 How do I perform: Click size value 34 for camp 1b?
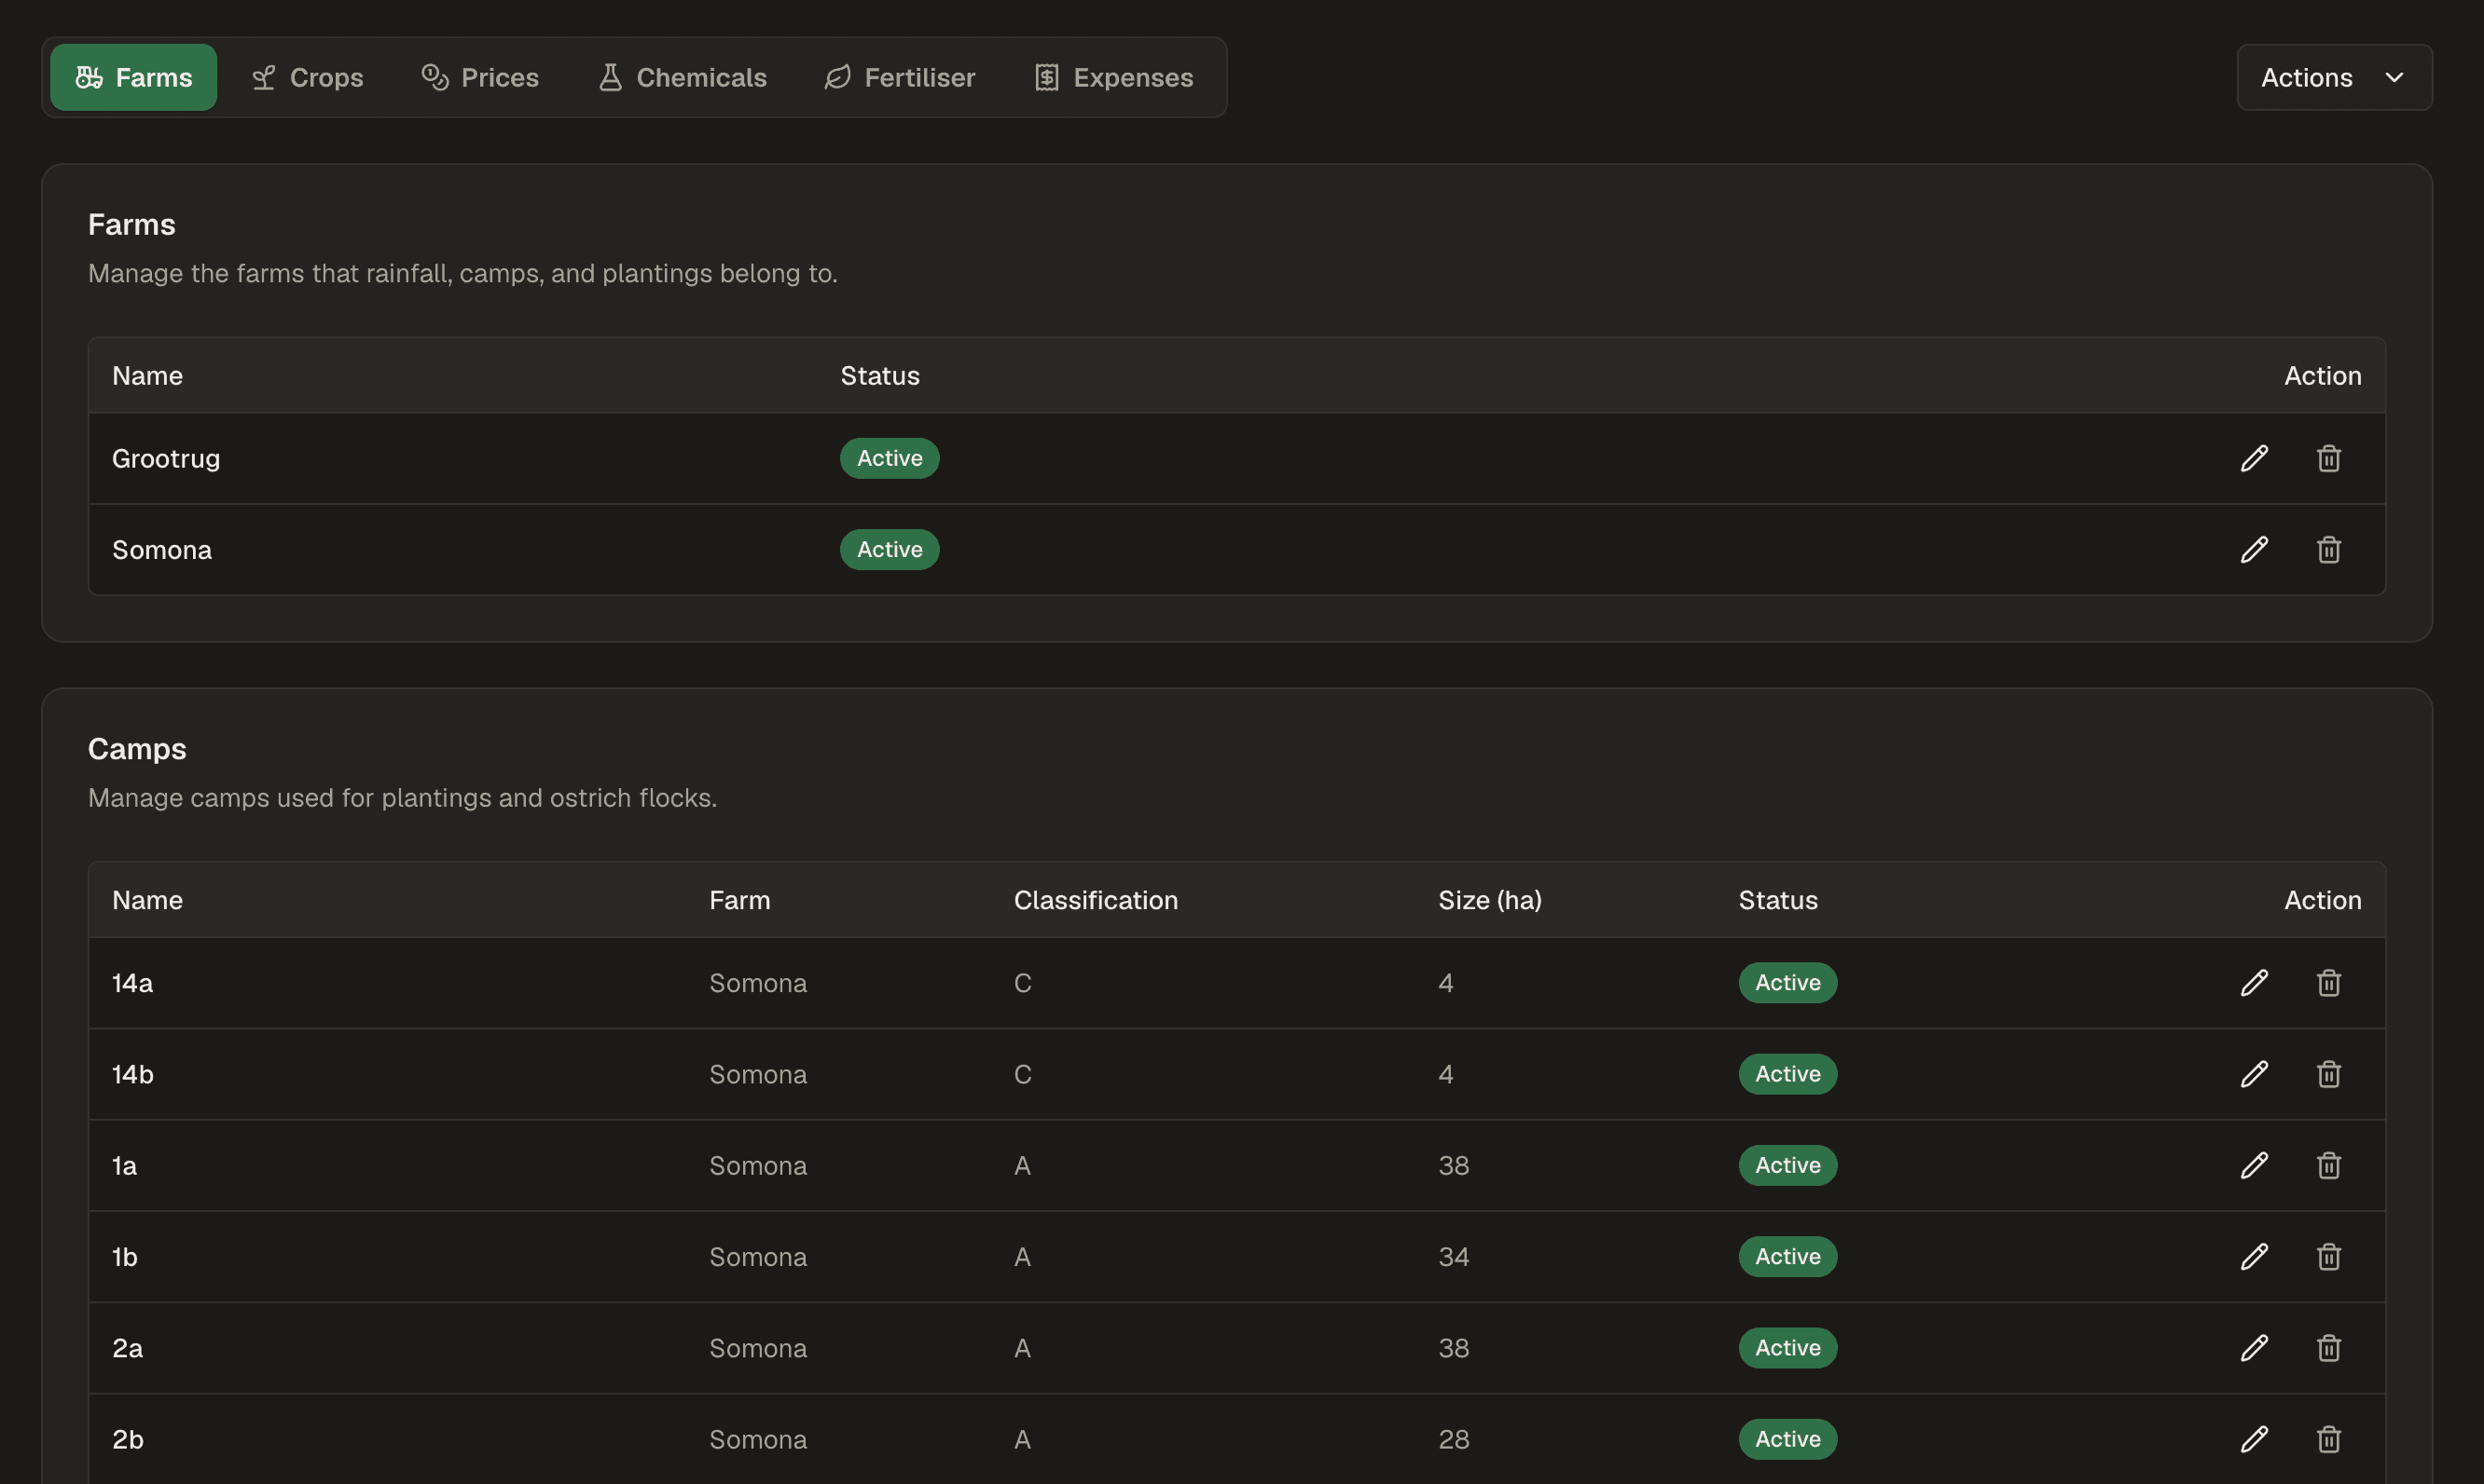click(x=1455, y=1256)
